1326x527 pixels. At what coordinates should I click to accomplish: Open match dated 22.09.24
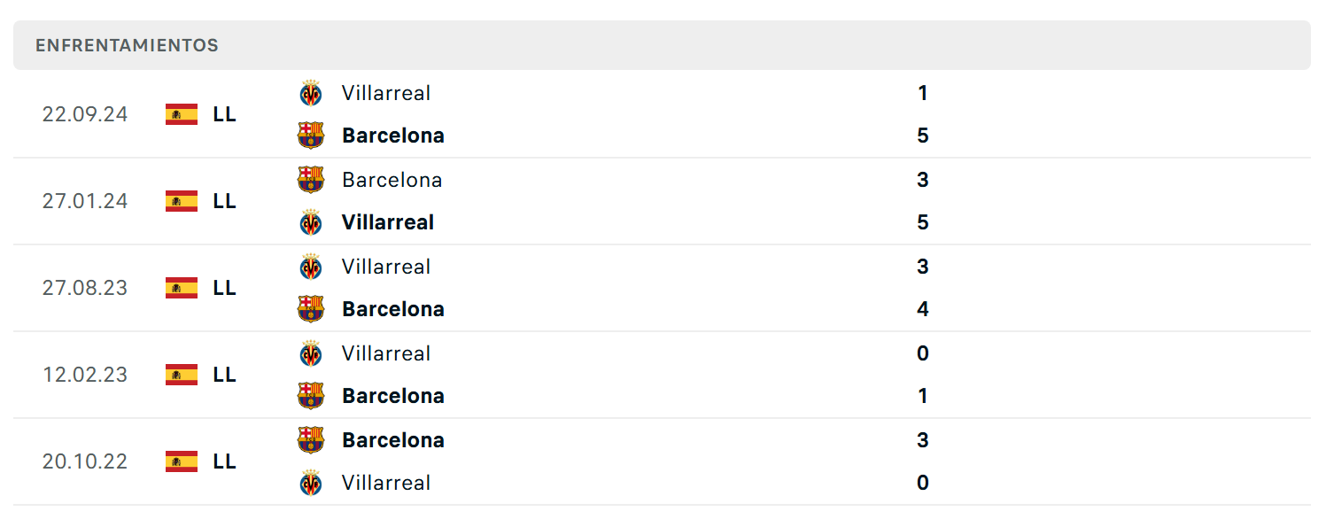[x=662, y=114]
